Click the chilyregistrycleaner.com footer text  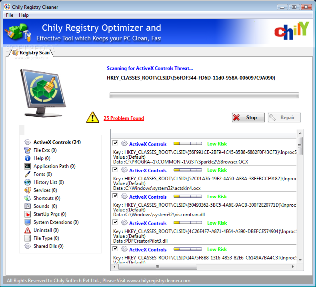(158, 281)
